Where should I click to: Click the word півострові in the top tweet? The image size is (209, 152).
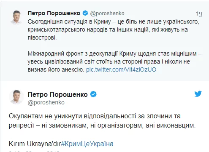[x=42, y=37]
